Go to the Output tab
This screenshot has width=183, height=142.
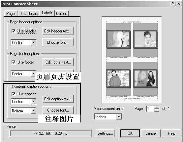click(x=61, y=13)
